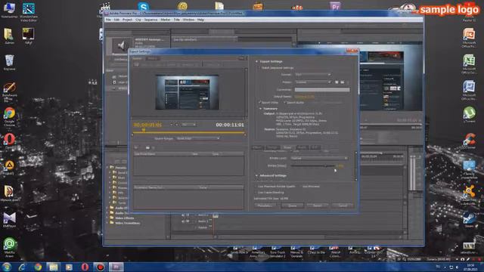484x272 pixels.
Task: Open the Window menu in Premiere Pro
Action: [188, 20]
